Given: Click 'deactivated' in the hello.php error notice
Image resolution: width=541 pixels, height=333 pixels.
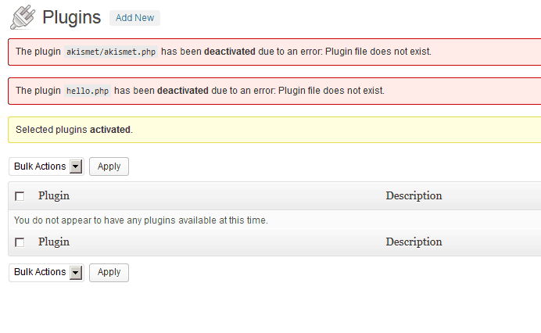Looking at the screenshot, I should click(x=183, y=91).
